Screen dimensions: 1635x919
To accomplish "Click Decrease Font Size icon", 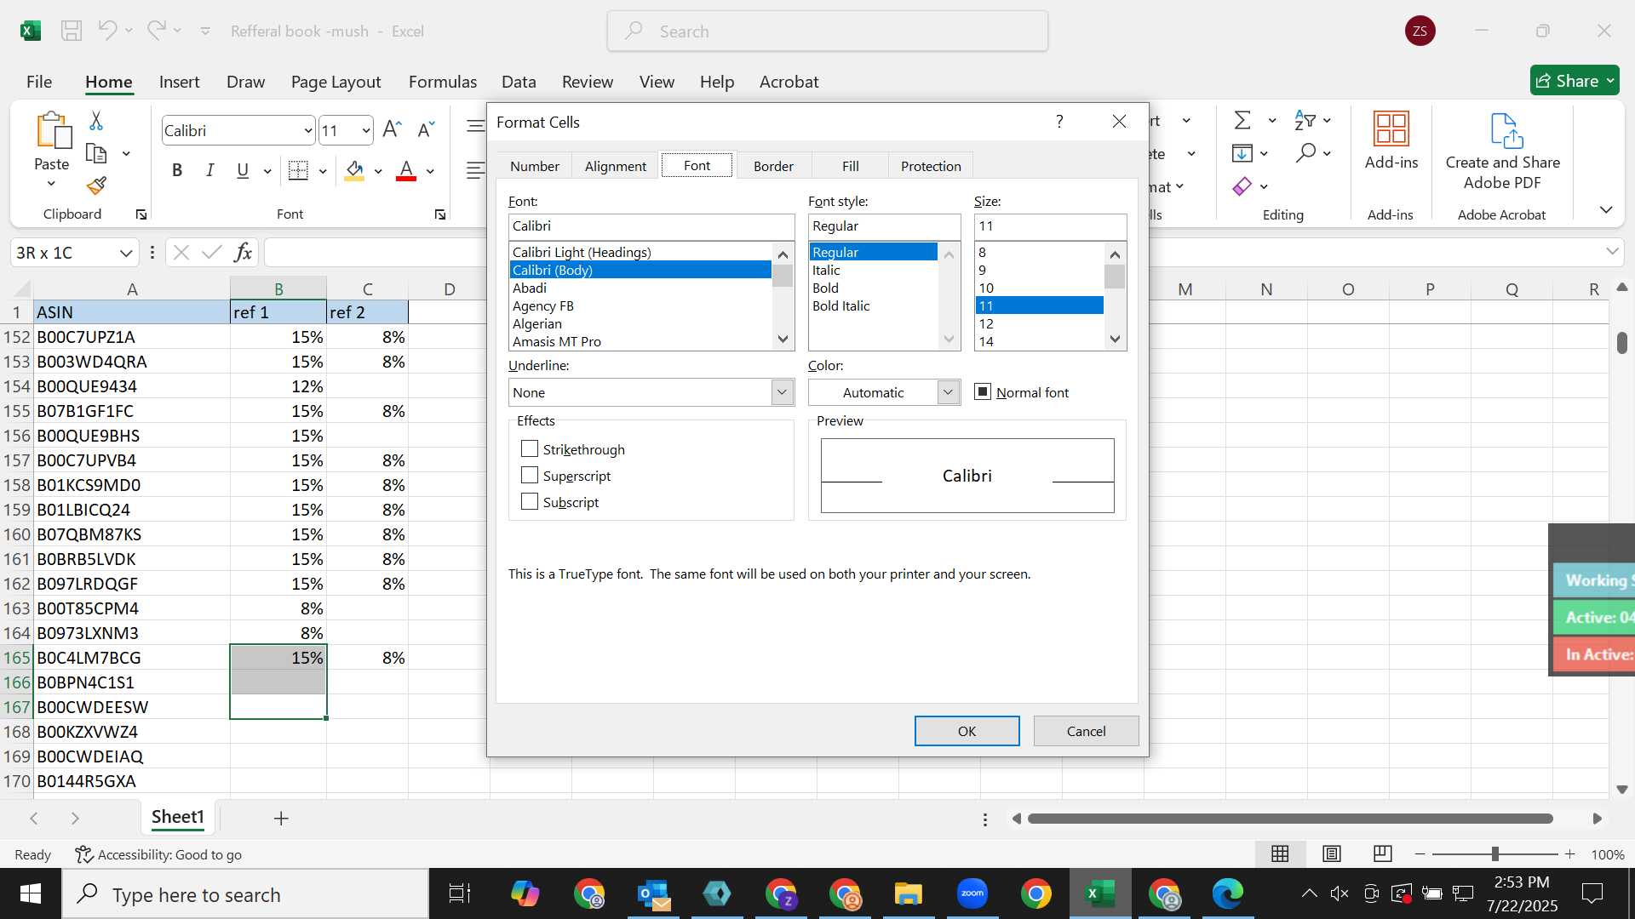I will click(x=426, y=129).
